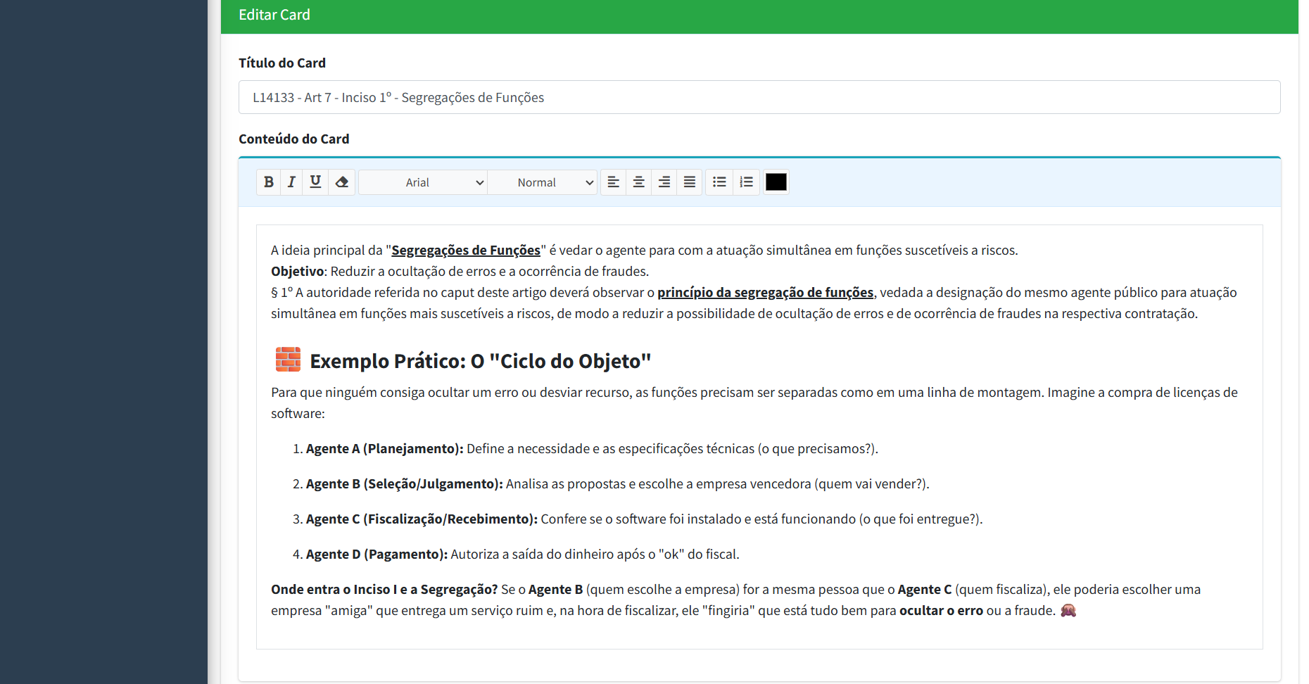Insert a bulleted list
1309x684 pixels.
pos(719,182)
